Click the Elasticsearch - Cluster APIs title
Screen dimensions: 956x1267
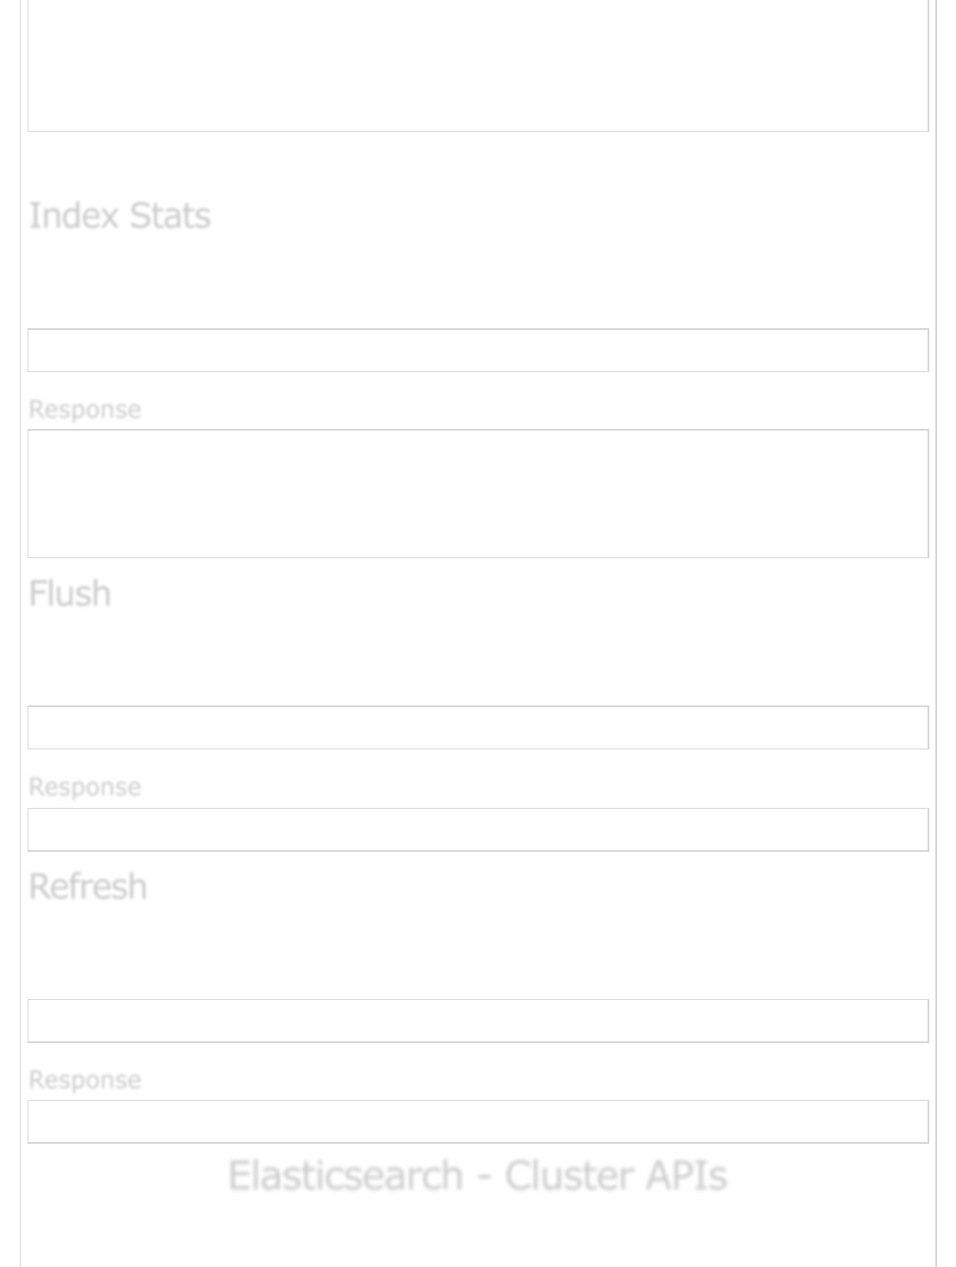[x=477, y=1176]
